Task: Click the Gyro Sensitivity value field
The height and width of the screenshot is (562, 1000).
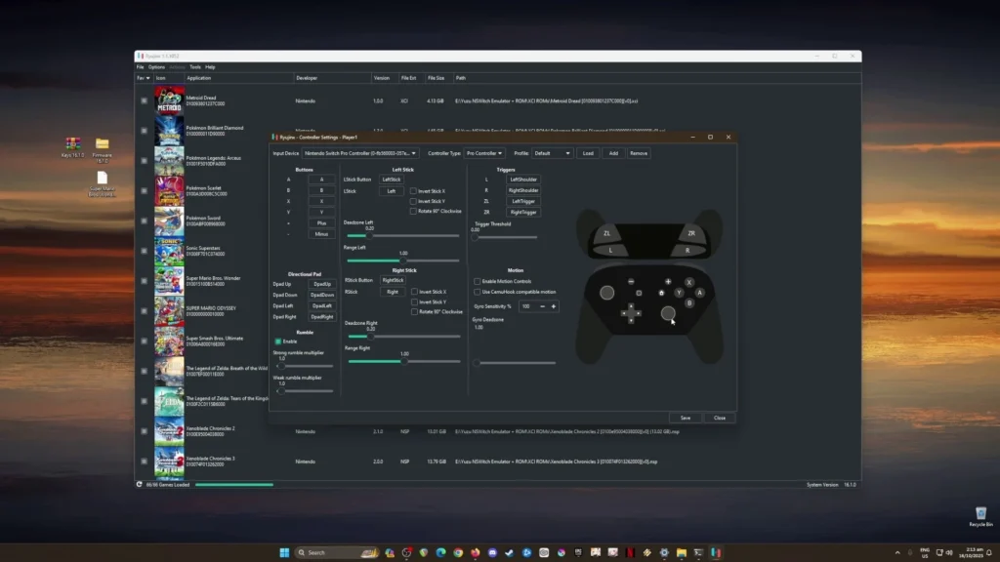Action: click(x=528, y=306)
